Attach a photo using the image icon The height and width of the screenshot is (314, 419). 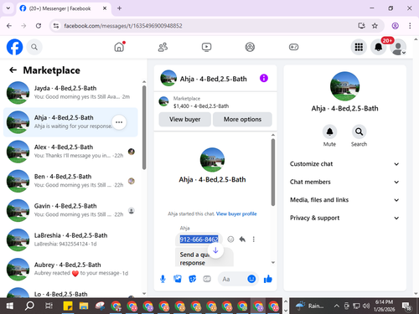pos(178,279)
